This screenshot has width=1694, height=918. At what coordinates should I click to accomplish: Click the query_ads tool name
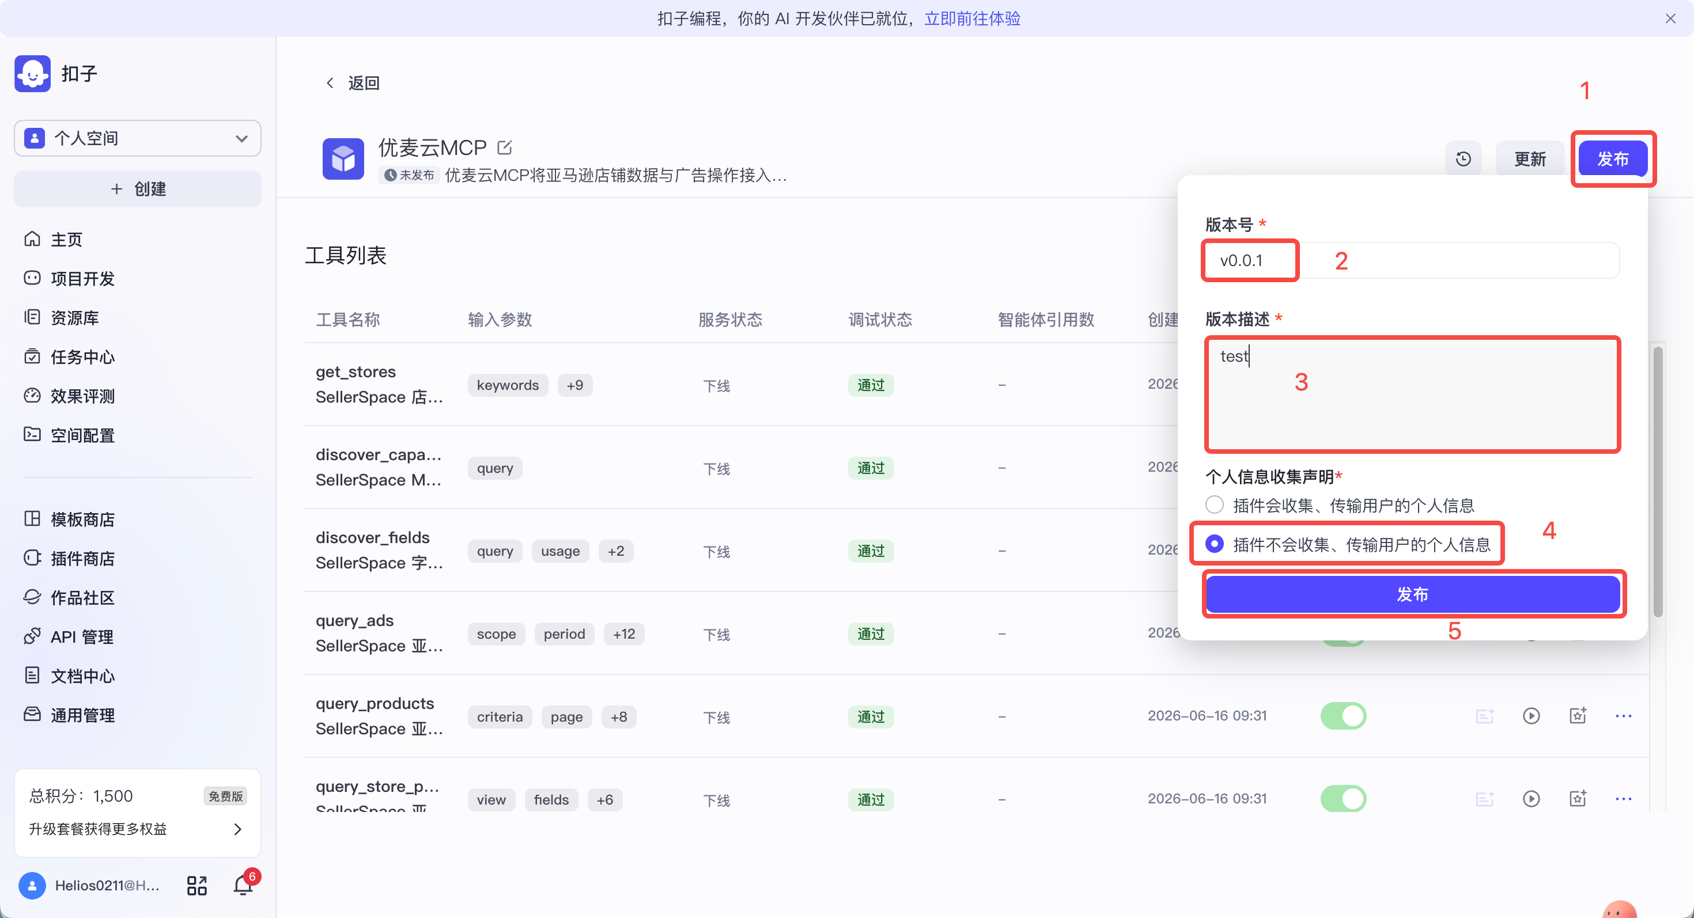tap(354, 620)
